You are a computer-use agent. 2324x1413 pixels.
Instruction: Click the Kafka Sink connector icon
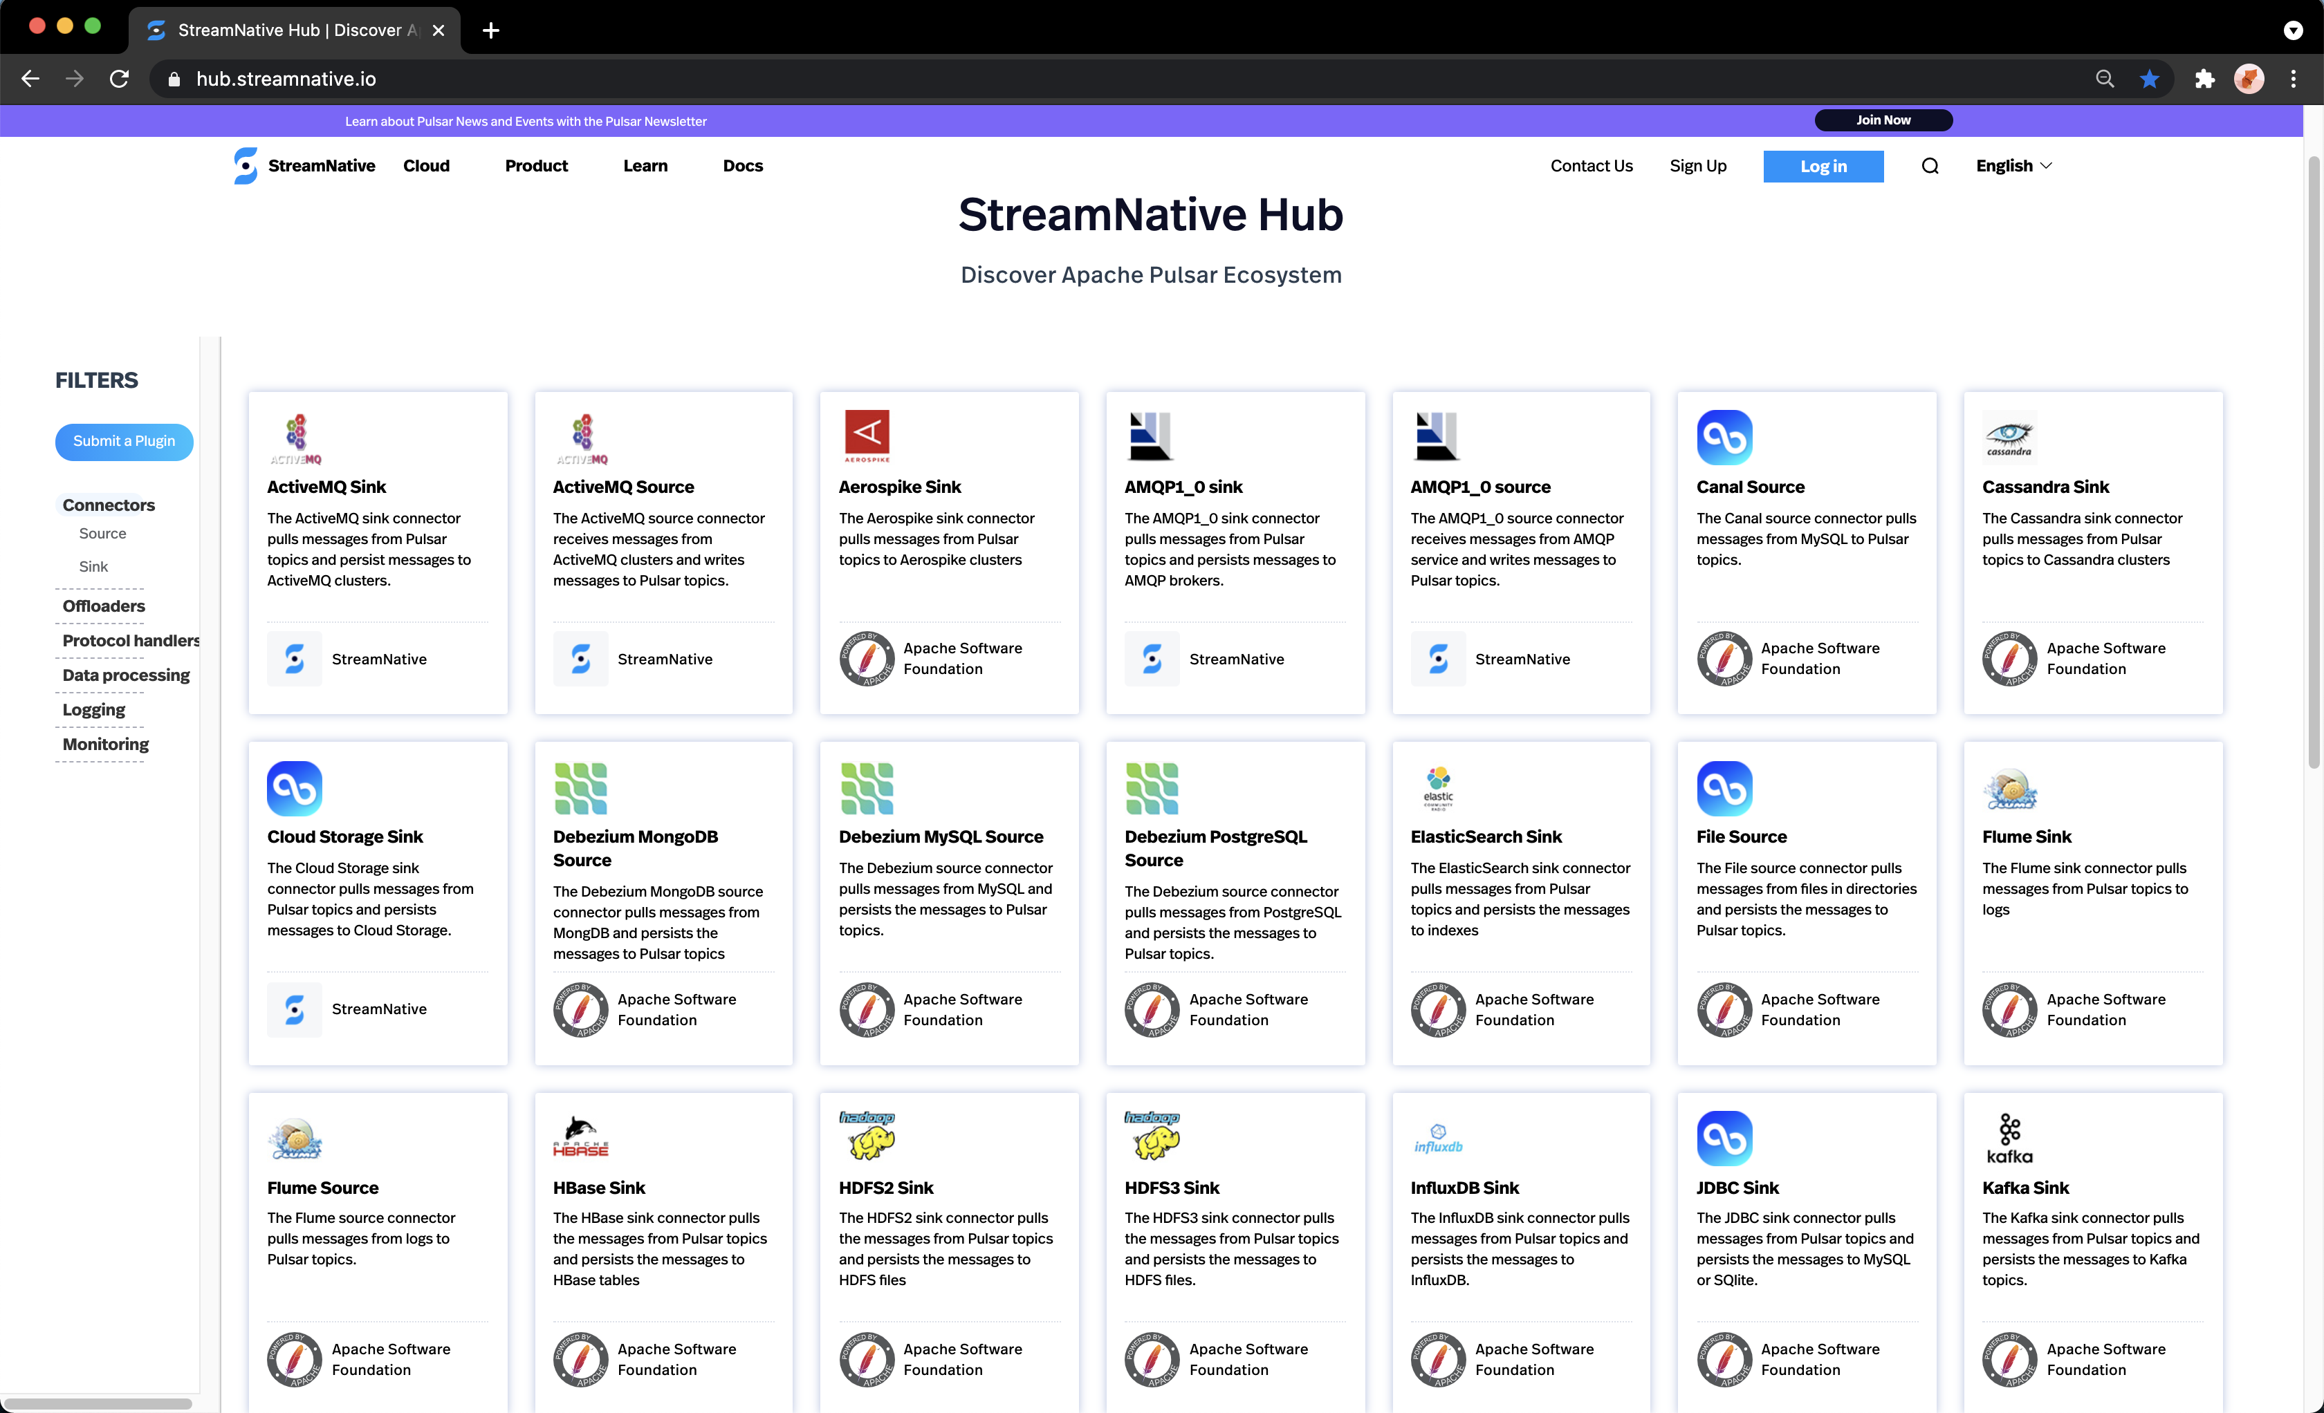pyautogui.click(x=2010, y=1136)
